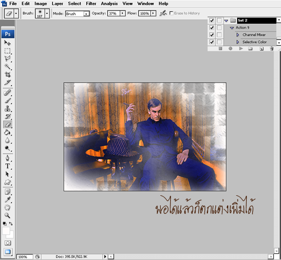Open the Brush preset picker dropdown
The image size is (281, 260).
(47, 14)
